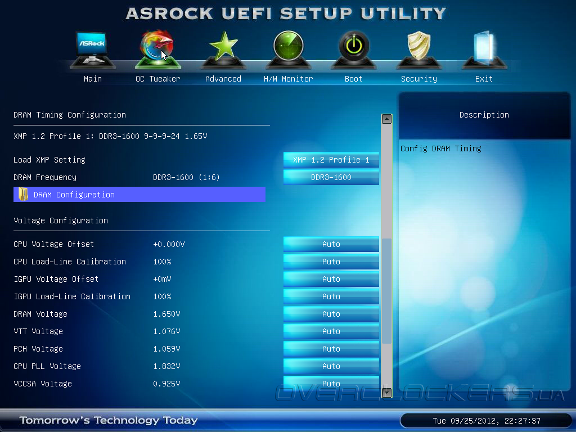
Task: Click the 1.059V value
Action: (166, 349)
